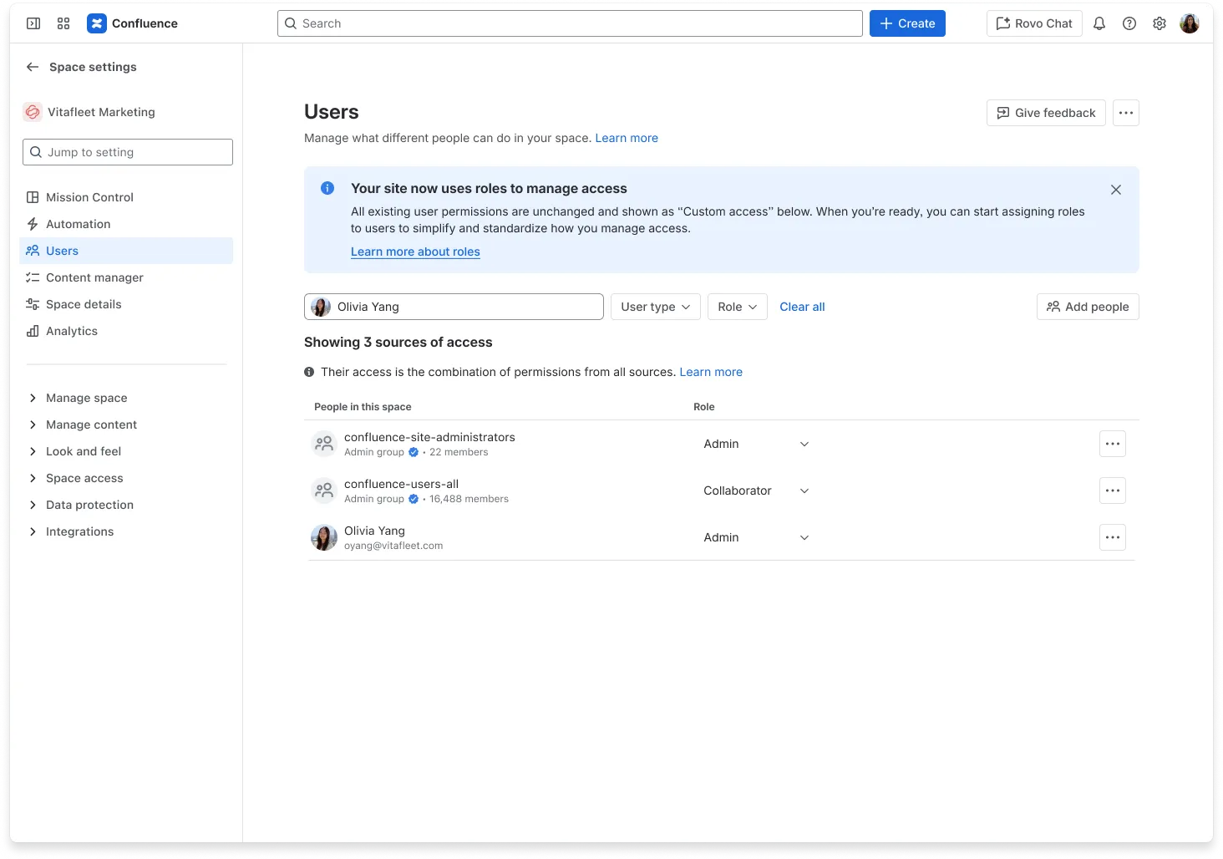Open settings gear icon
The height and width of the screenshot is (859, 1223).
click(1160, 23)
